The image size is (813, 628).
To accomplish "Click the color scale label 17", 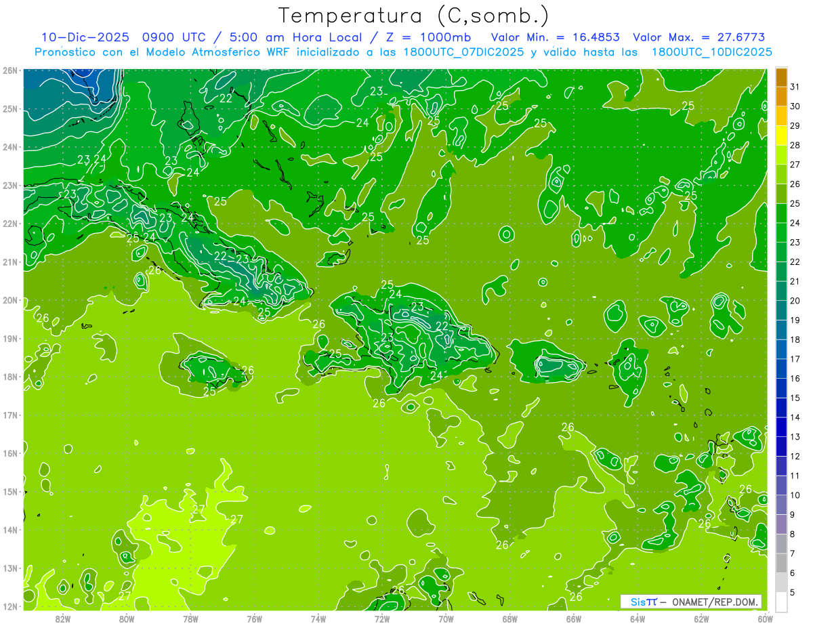I will point(795,358).
